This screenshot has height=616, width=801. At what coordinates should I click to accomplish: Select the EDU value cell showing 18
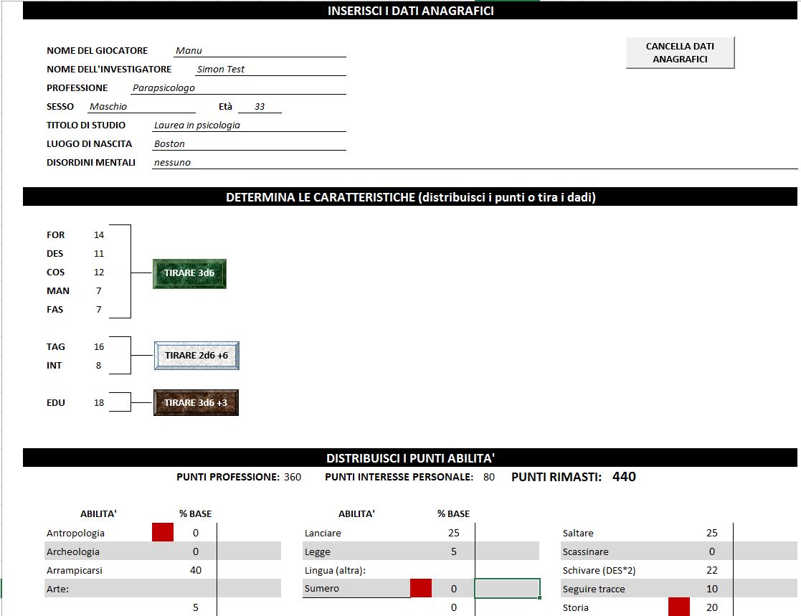click(x=99, y=403)
